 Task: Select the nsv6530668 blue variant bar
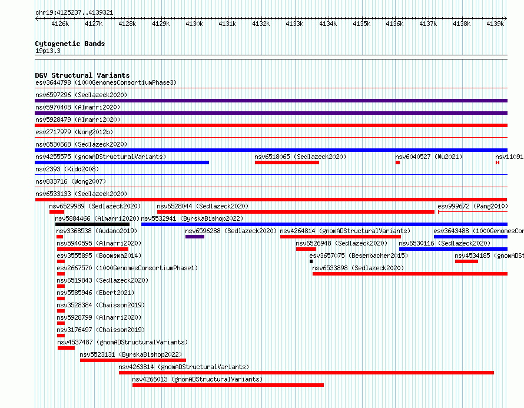coord(271,150)
